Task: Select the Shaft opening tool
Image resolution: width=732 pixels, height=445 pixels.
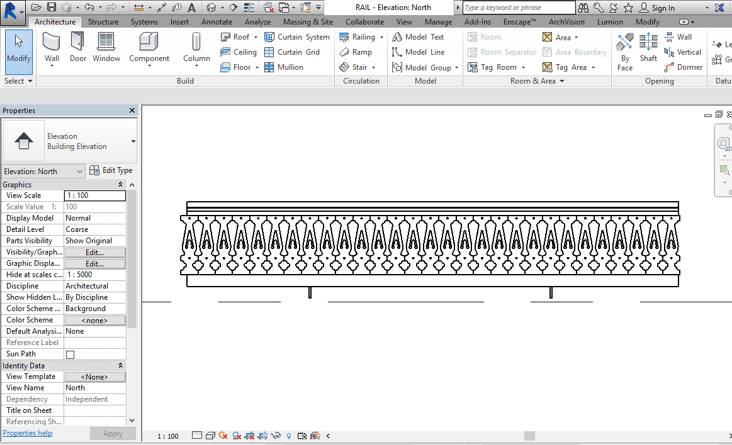Action: (x=648, y=48)
